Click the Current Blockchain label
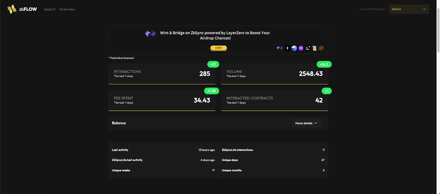Viewport: 440px width, 194px height. [372, 9]
